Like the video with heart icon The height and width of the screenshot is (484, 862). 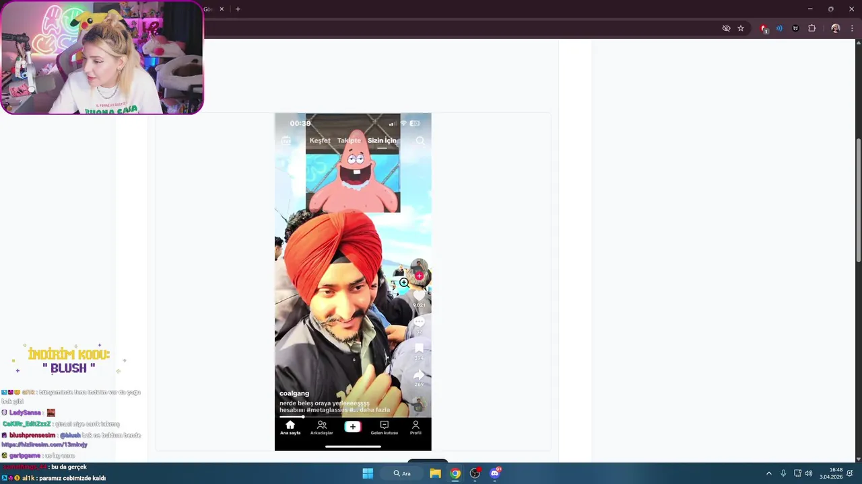[x=419, y=295]
